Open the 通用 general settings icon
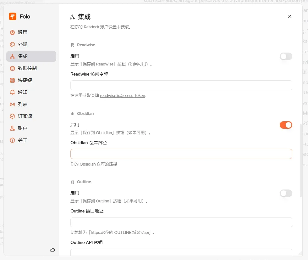Viewport: 308px width, 260px height. pos(12,32)
